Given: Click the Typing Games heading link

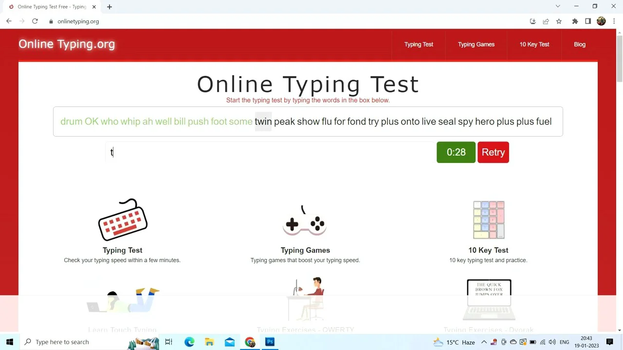Looking at the screenshot, I should [305, 250].
